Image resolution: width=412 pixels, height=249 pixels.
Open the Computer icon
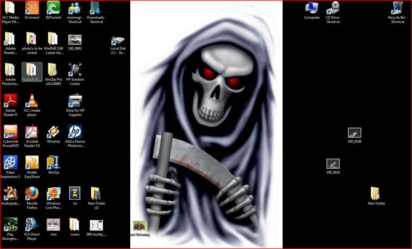pyautogui.click(x=312, y=7)
